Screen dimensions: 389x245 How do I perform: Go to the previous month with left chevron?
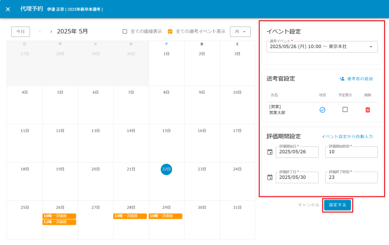40,32
